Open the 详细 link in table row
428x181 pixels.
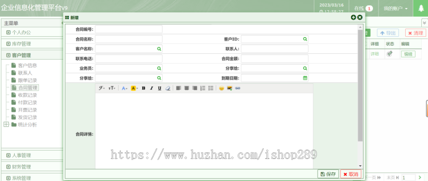(375, 54)
